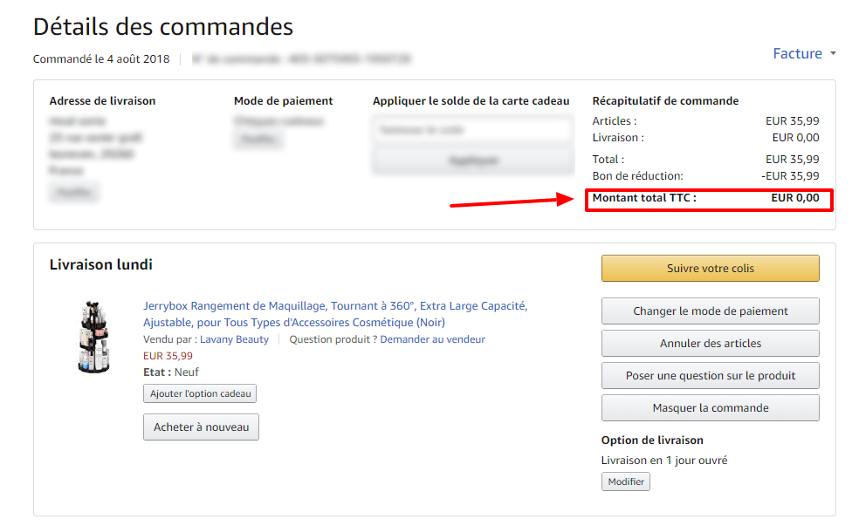This screenshot has width=859, height=526.
Task: Click the button under Mode de paiement
Action: tap(258, 140)
